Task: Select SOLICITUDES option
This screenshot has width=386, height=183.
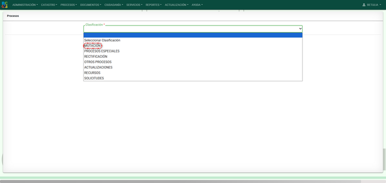Action: (x=193, y=78)
